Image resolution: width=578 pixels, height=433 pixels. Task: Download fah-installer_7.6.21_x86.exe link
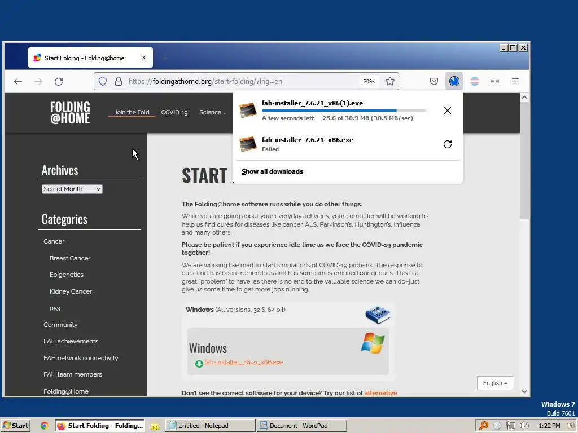coord(243,362)
